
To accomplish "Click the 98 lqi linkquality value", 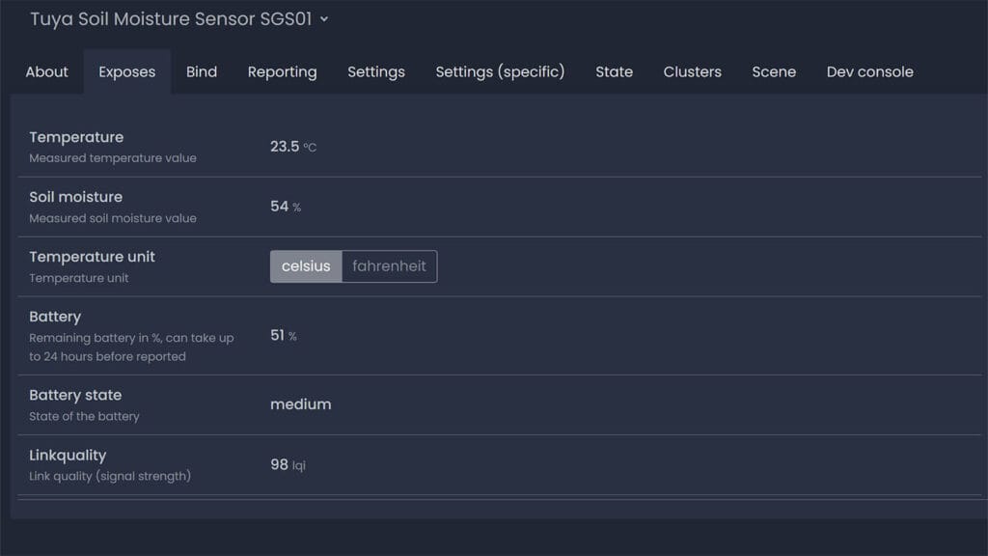I will [x=288, y=464].
